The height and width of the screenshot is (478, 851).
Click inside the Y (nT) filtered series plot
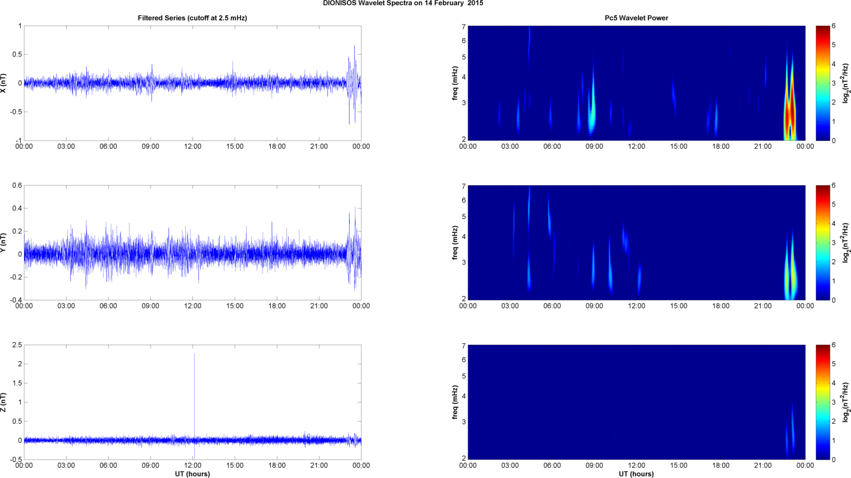click(192, 242)
